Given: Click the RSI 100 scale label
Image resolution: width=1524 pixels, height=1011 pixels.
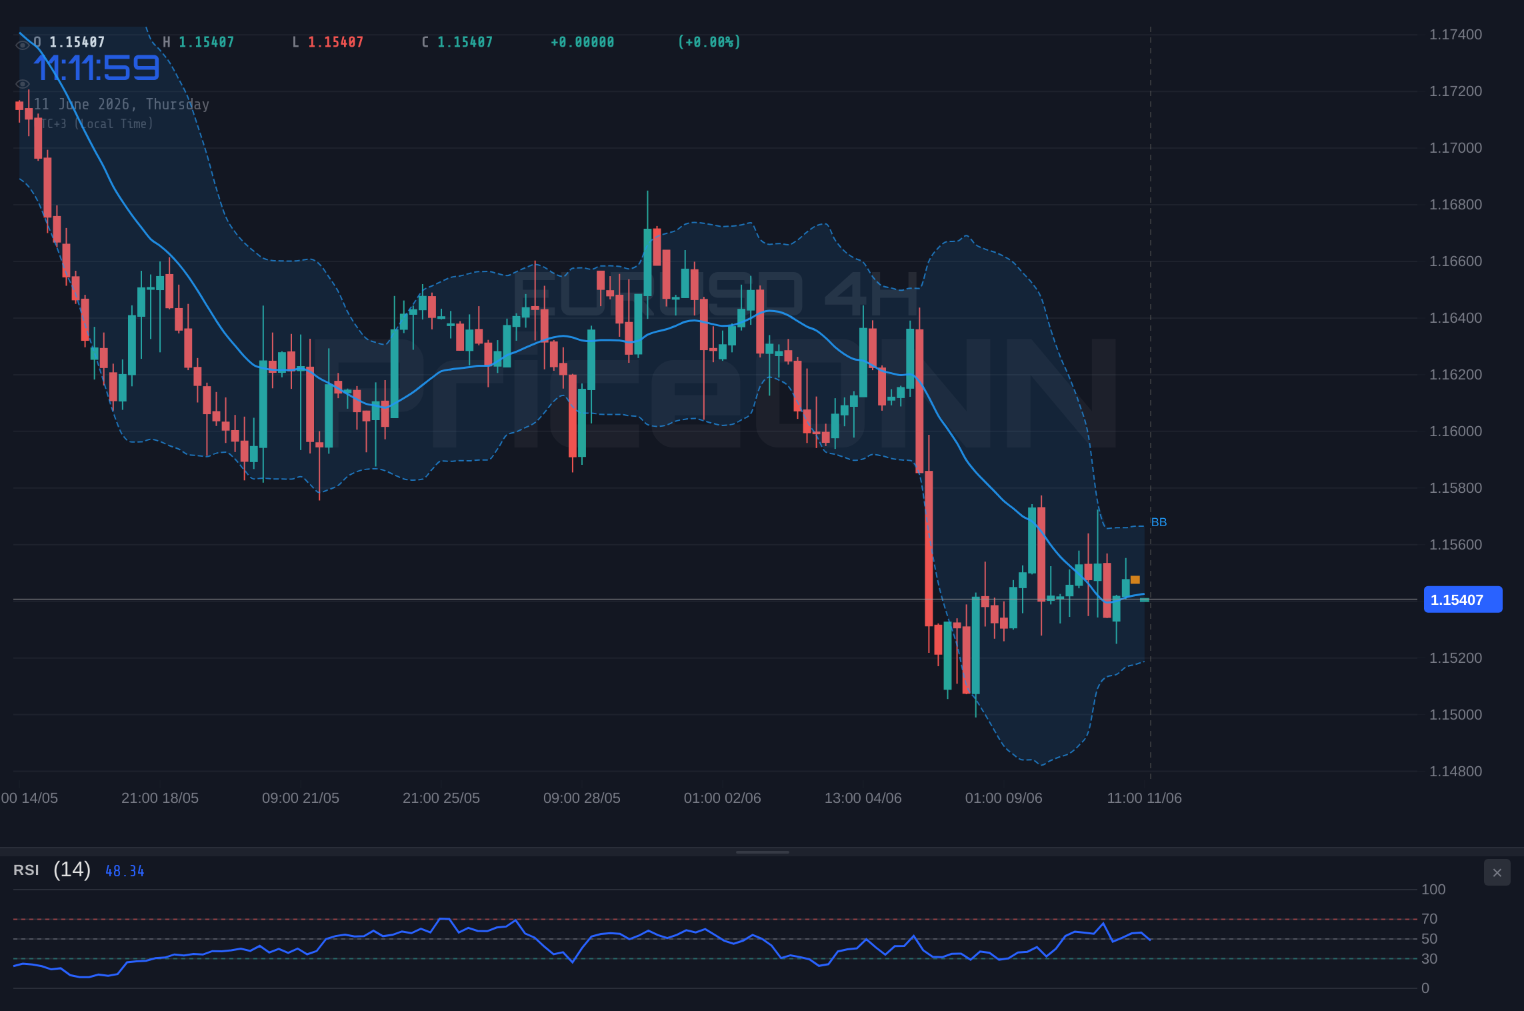Looking at the screenshot, I should 1433,890.
